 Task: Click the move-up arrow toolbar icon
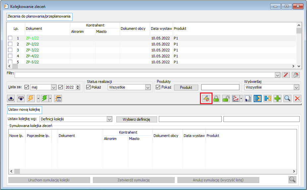(x=11, y=98)
